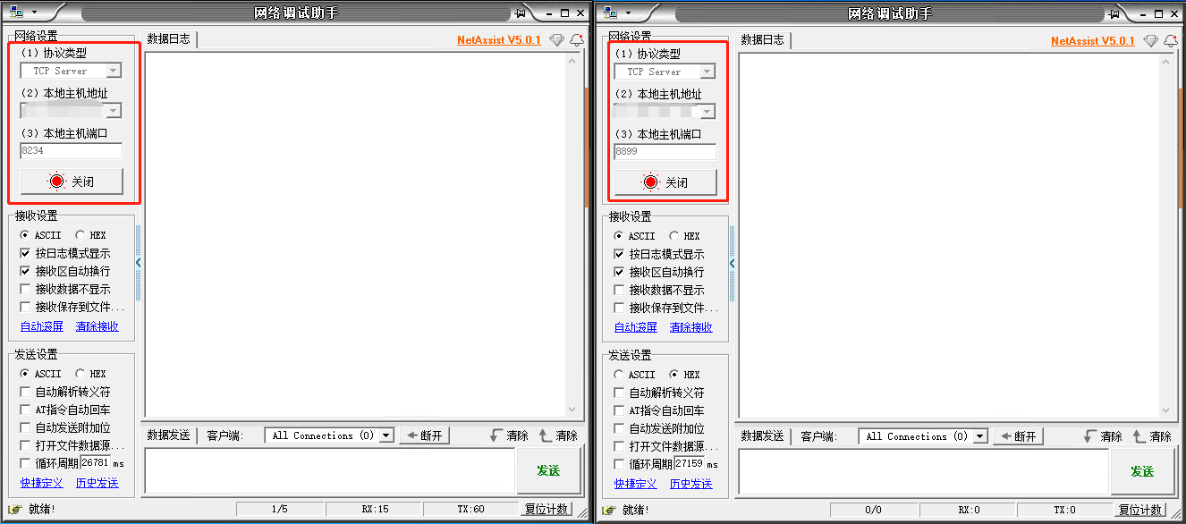Click cycle period field showing 26781

tap(96, 463)
